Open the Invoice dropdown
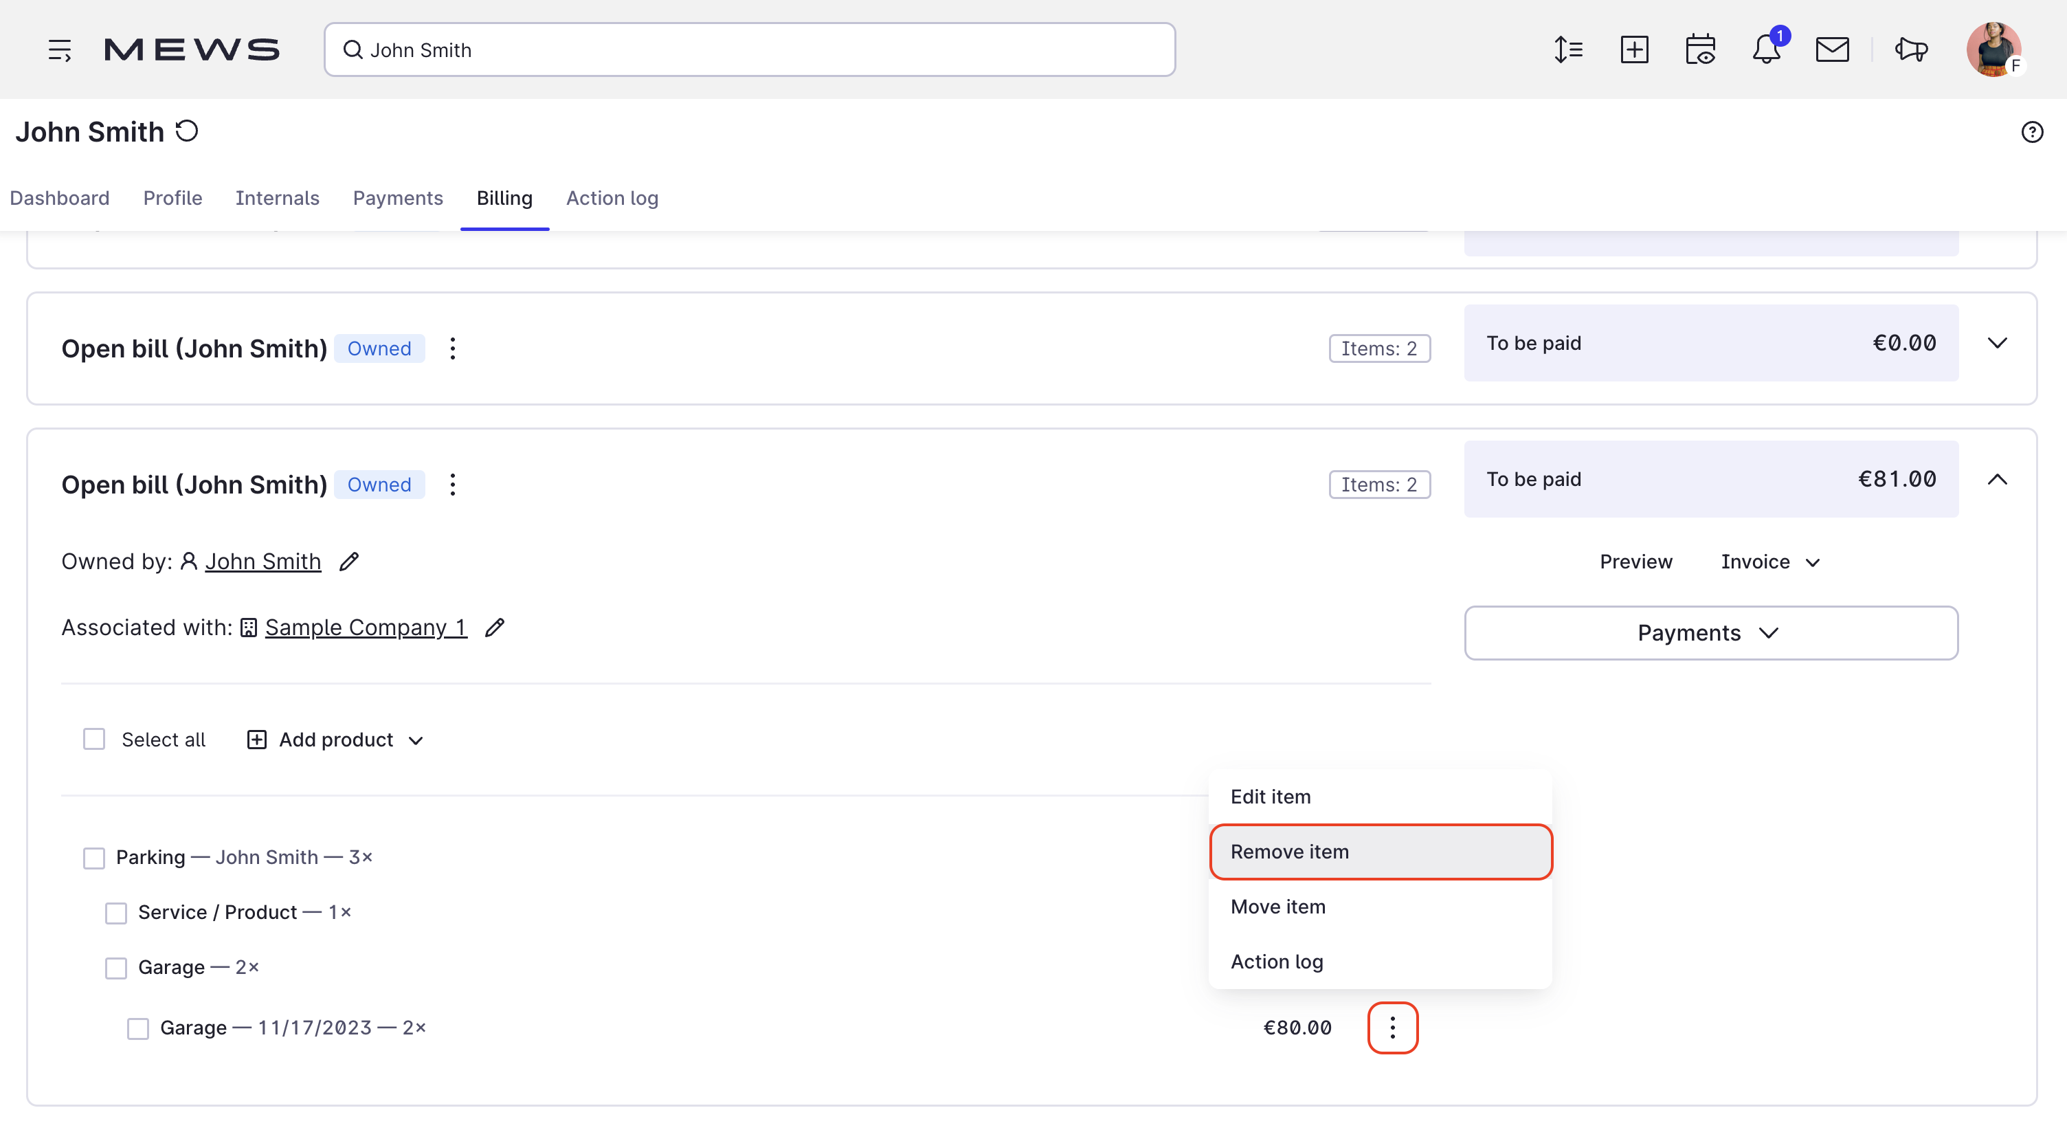 coord(1769,562)
